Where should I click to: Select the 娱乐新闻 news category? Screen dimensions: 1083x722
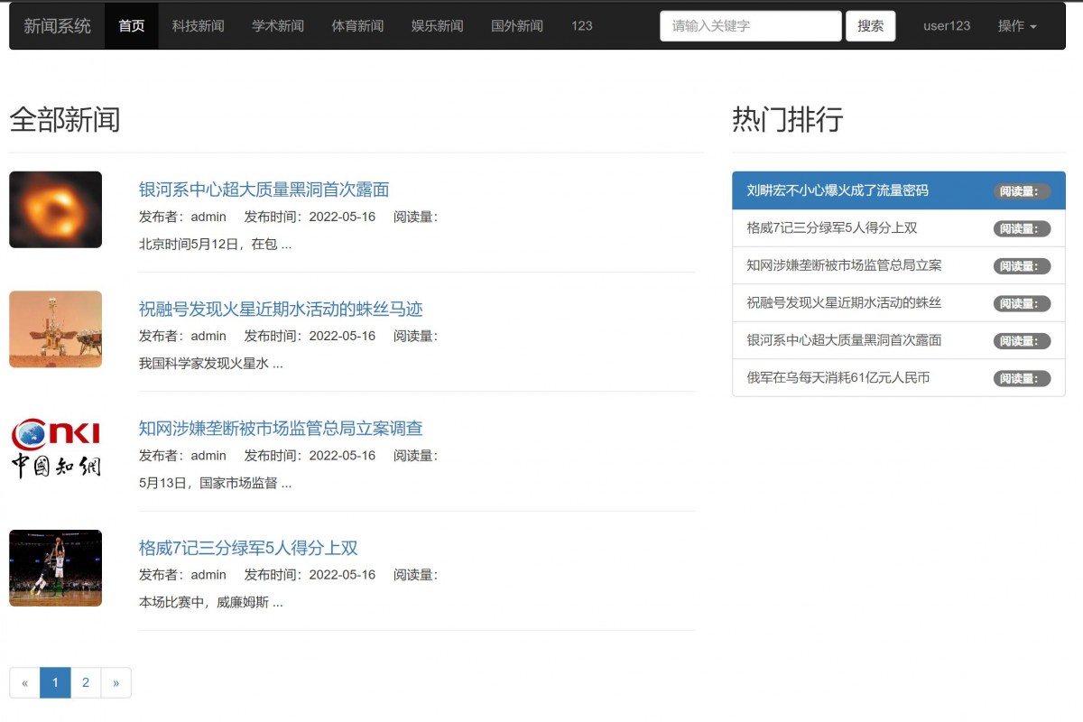[x=437, y=26]
